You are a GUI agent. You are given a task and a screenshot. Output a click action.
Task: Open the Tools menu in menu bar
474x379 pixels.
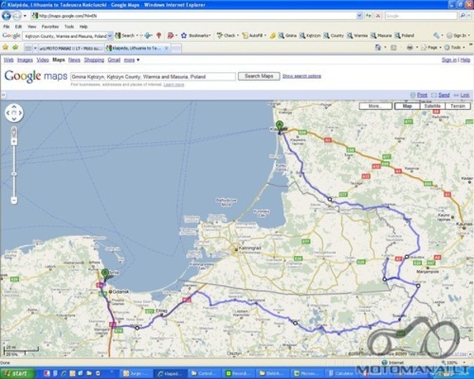point(69,27)
